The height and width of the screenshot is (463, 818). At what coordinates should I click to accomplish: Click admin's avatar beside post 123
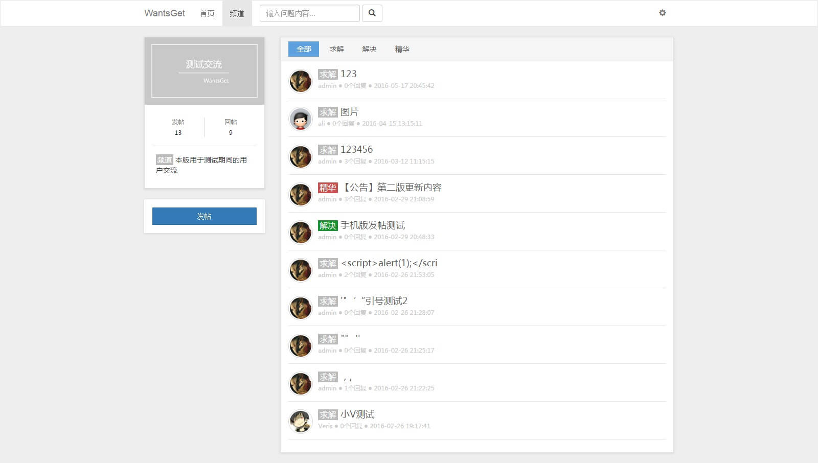[300, 81]
